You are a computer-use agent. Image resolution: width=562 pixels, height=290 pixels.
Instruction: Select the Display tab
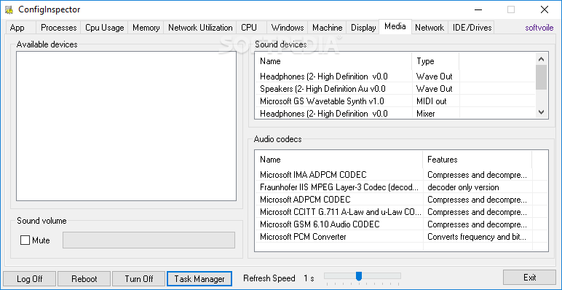pyautogui.click(x=363, y=28)
